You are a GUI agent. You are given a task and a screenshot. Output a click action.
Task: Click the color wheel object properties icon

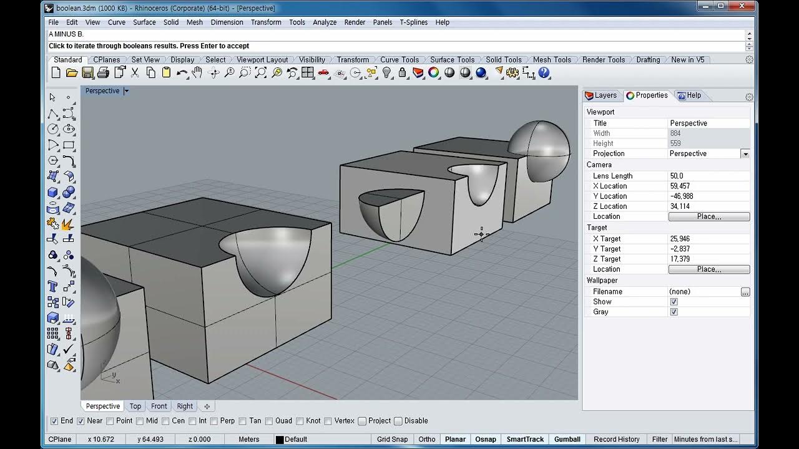[x=433, y=73]
